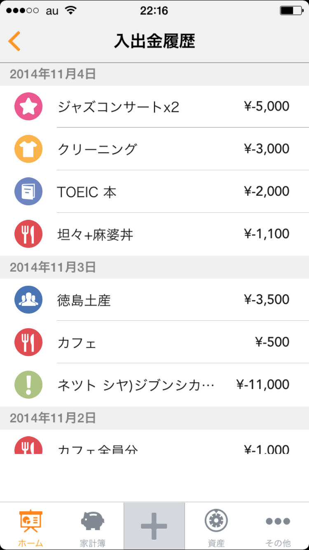Tap the orange t-shirt clothing icon
309x550 pixels.
[28, 149]
